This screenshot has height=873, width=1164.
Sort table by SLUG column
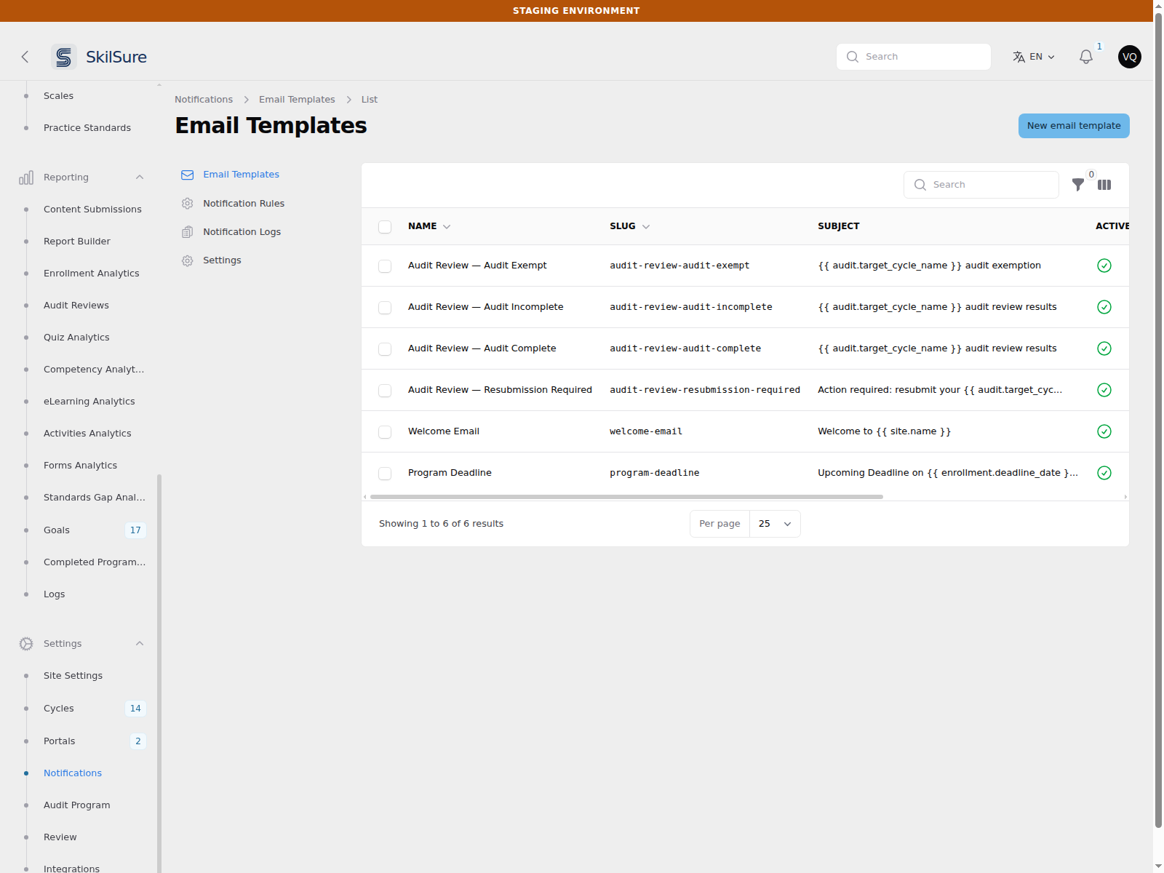(630, 226)
